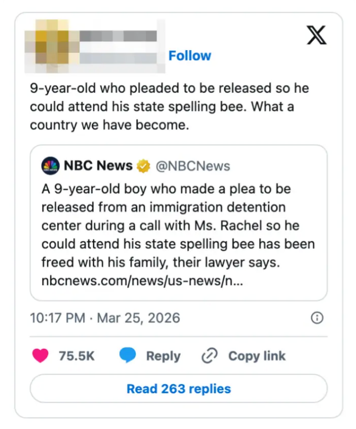Click the blurred author display name
This screenshot has width=356, height=429.
point(119,36)
